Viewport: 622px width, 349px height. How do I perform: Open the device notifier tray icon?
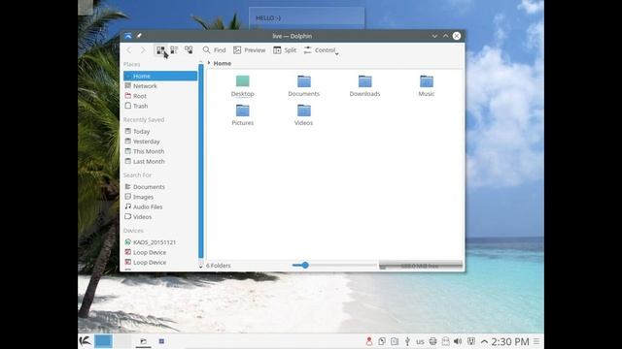pyautogui.click(x=395, y=341)
